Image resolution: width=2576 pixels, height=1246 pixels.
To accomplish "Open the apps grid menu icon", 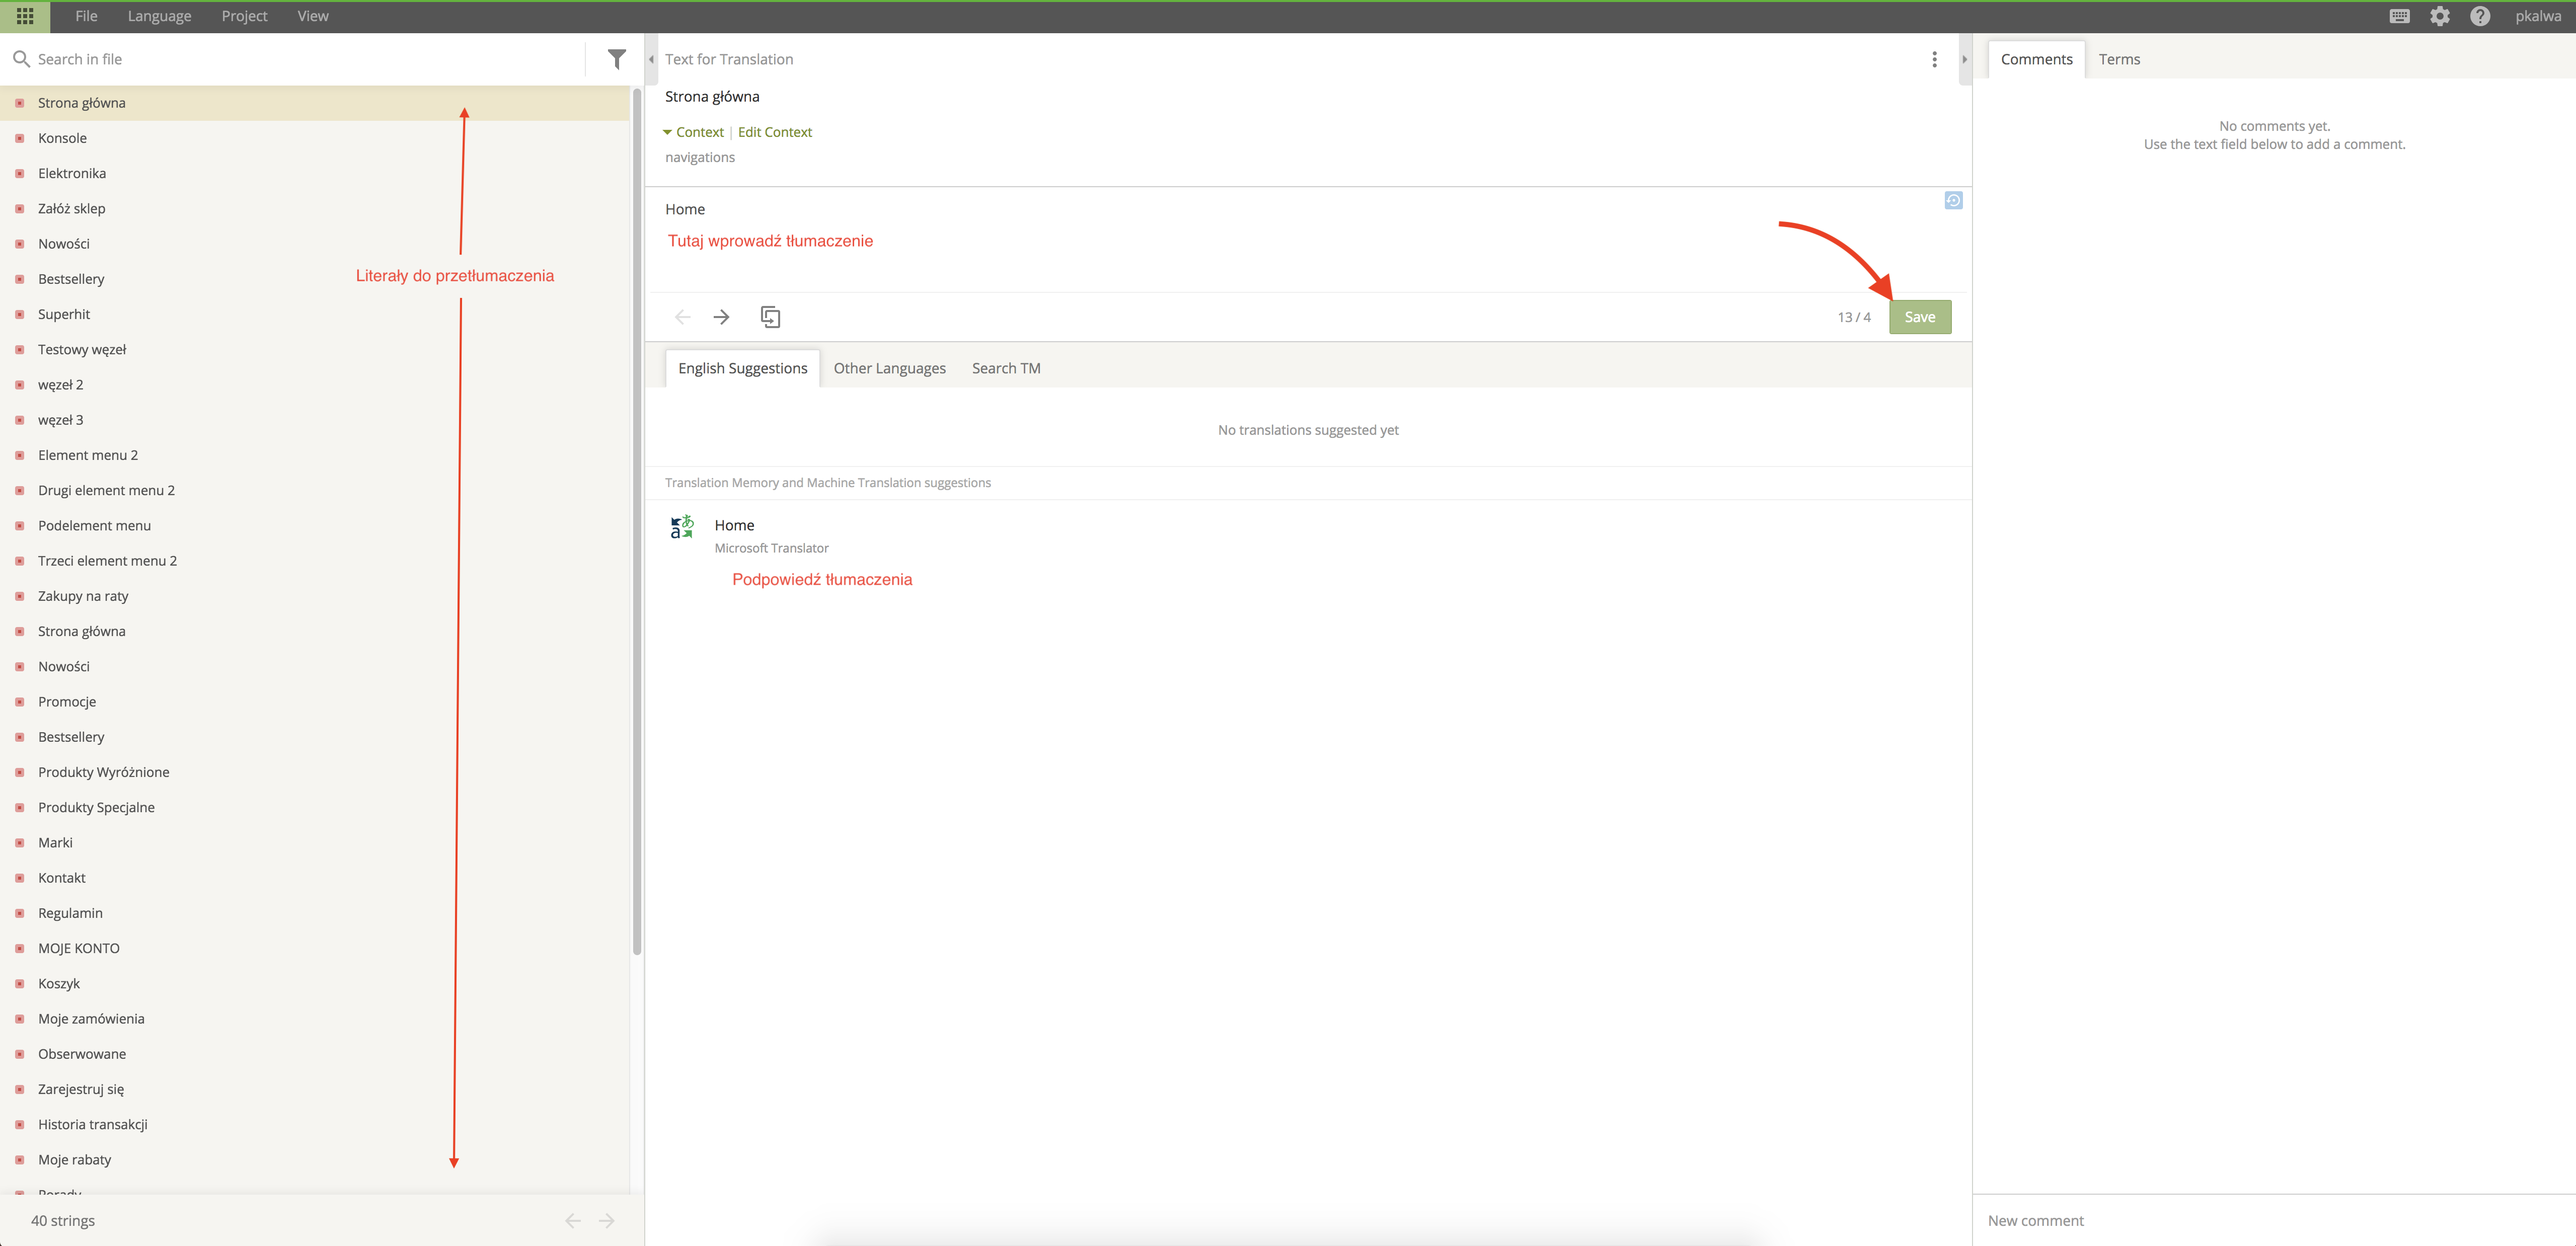I will [25, 16].
